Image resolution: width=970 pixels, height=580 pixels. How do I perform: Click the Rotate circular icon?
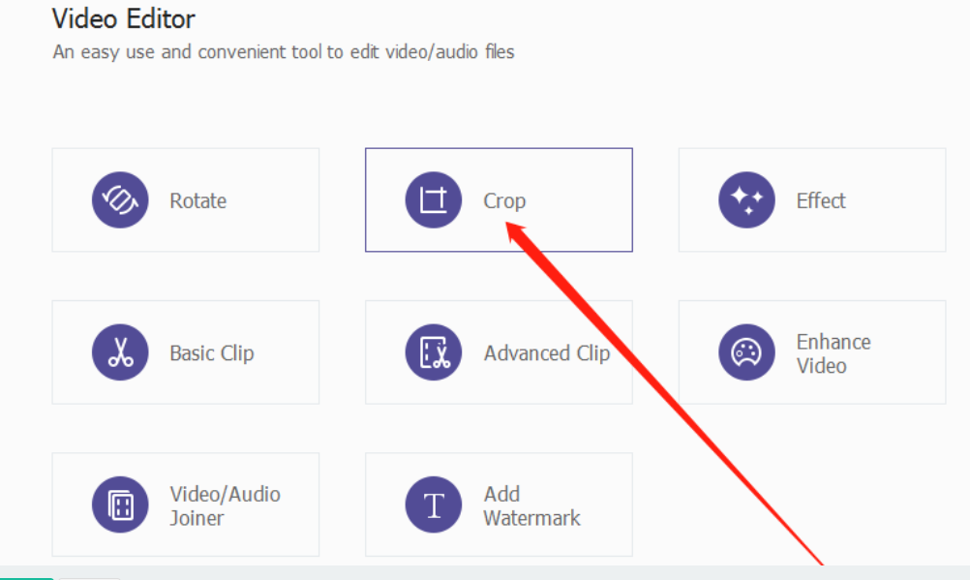pyautogui.click(x=120, y=200)
